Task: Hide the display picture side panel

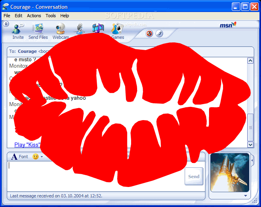Action: [x=252, y=161]
